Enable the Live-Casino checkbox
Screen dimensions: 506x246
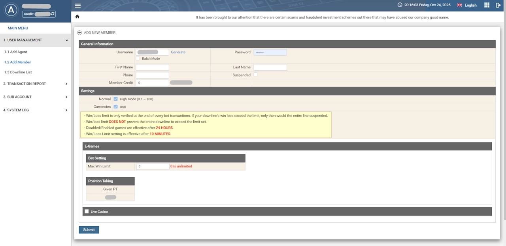[87, 212]
